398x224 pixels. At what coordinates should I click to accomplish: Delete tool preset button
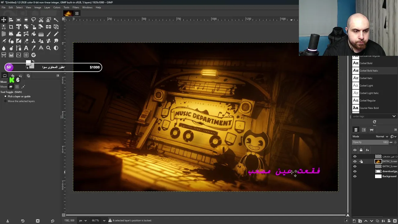coord(38,221)
